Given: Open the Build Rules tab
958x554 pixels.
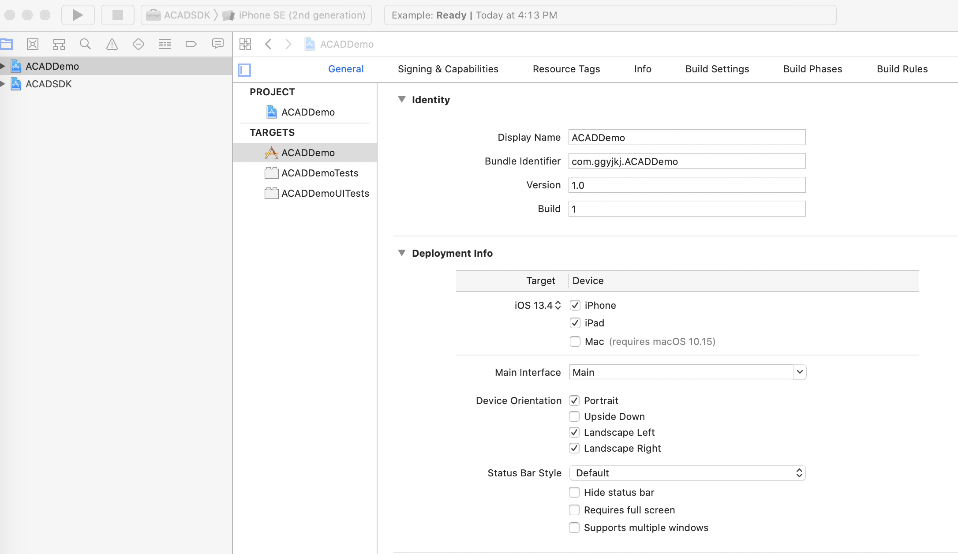Looking at the screenshot, I should (x=902, y=69).
